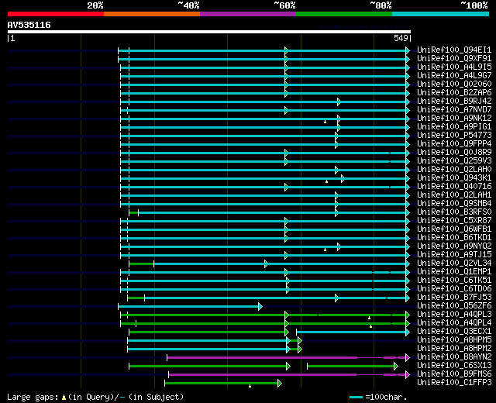Select the UniRef100_B9FMS6 label
Viewport: 496px width, 403px height.
point(454,374)
